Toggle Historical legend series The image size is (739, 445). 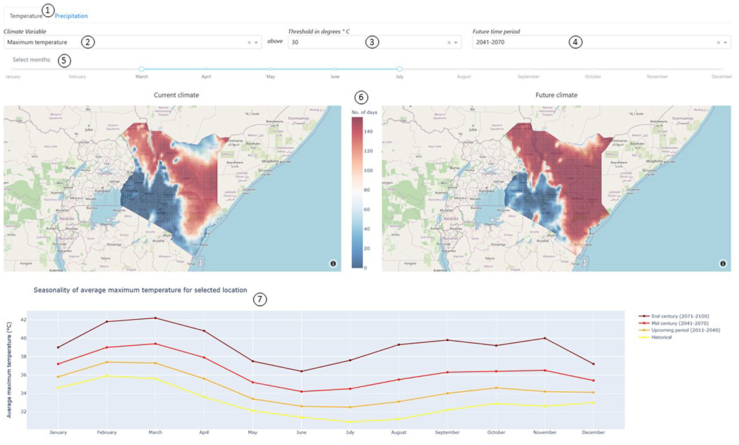[x=655, y=337]
